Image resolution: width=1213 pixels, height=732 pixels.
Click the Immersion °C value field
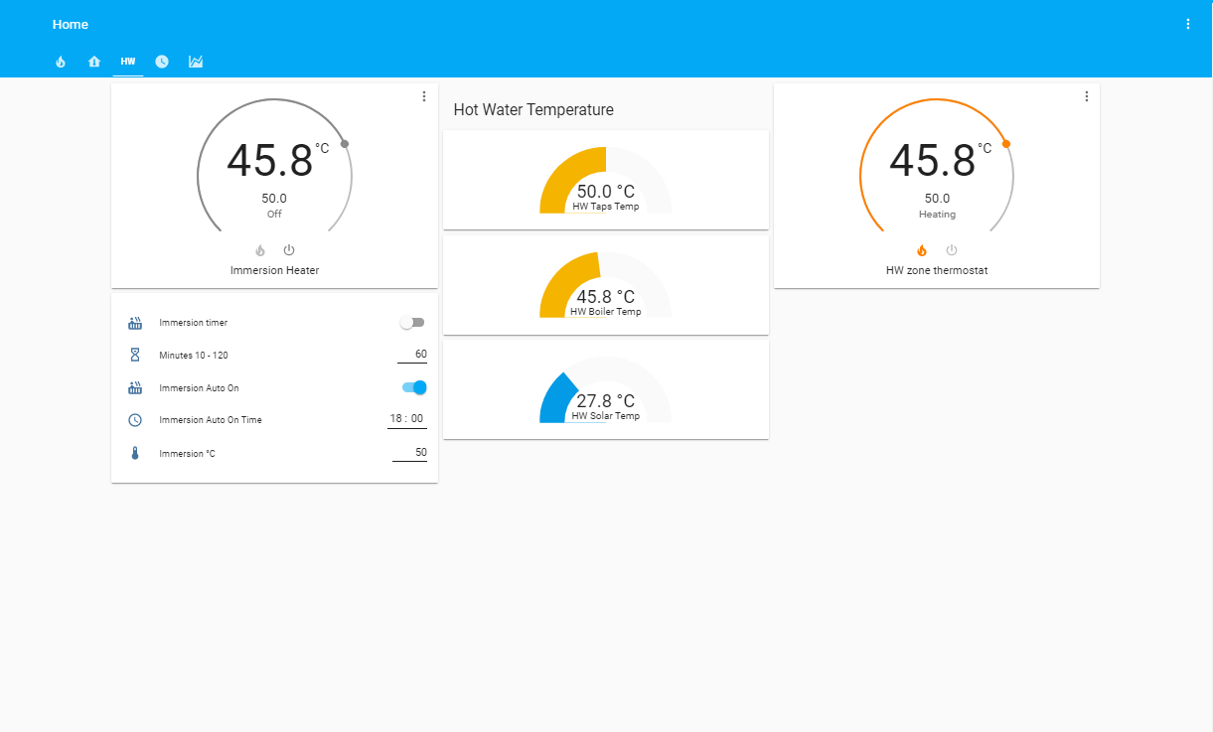pyautogui.click(x=409, y=453)
